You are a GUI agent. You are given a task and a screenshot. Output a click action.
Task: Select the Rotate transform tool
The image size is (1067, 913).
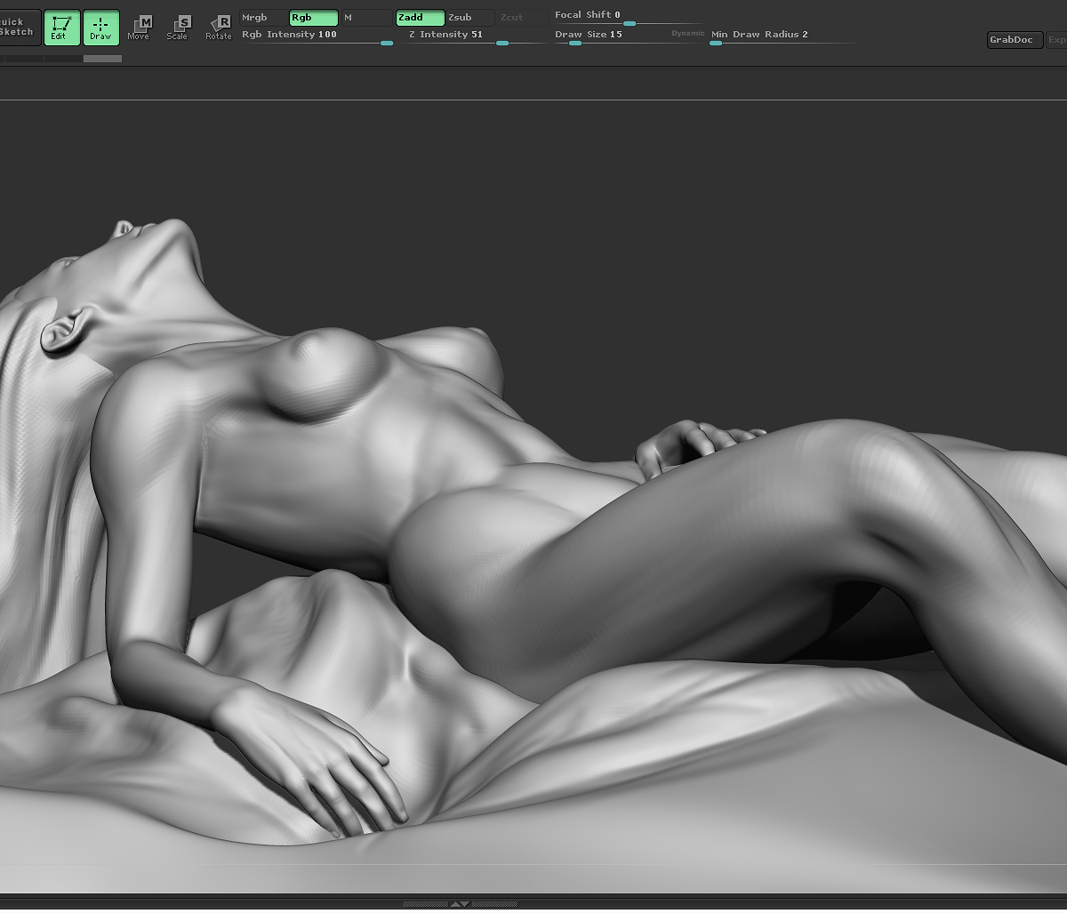(219, 28)
